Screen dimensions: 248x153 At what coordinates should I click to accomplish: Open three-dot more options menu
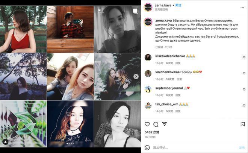point(242,7)
